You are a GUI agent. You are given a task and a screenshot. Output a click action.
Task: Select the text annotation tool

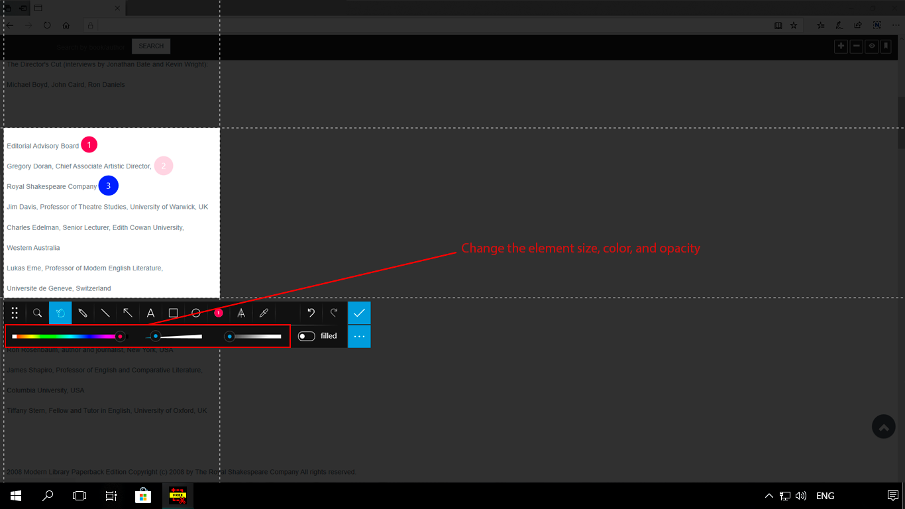[x=150, y=313]
